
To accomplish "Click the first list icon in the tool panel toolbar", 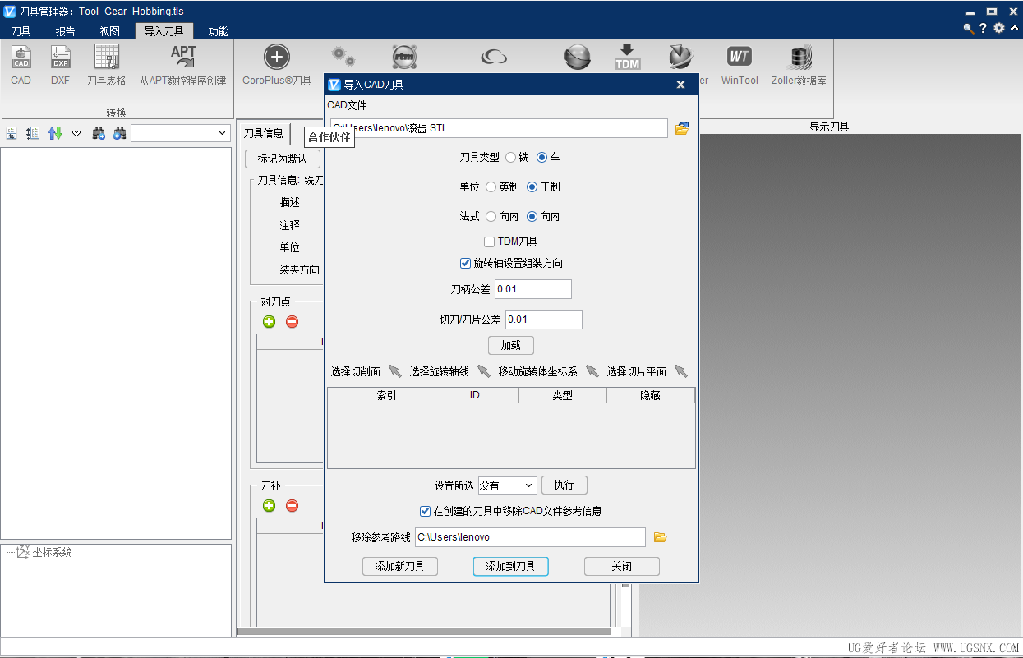I will click(x=12, y=133).
